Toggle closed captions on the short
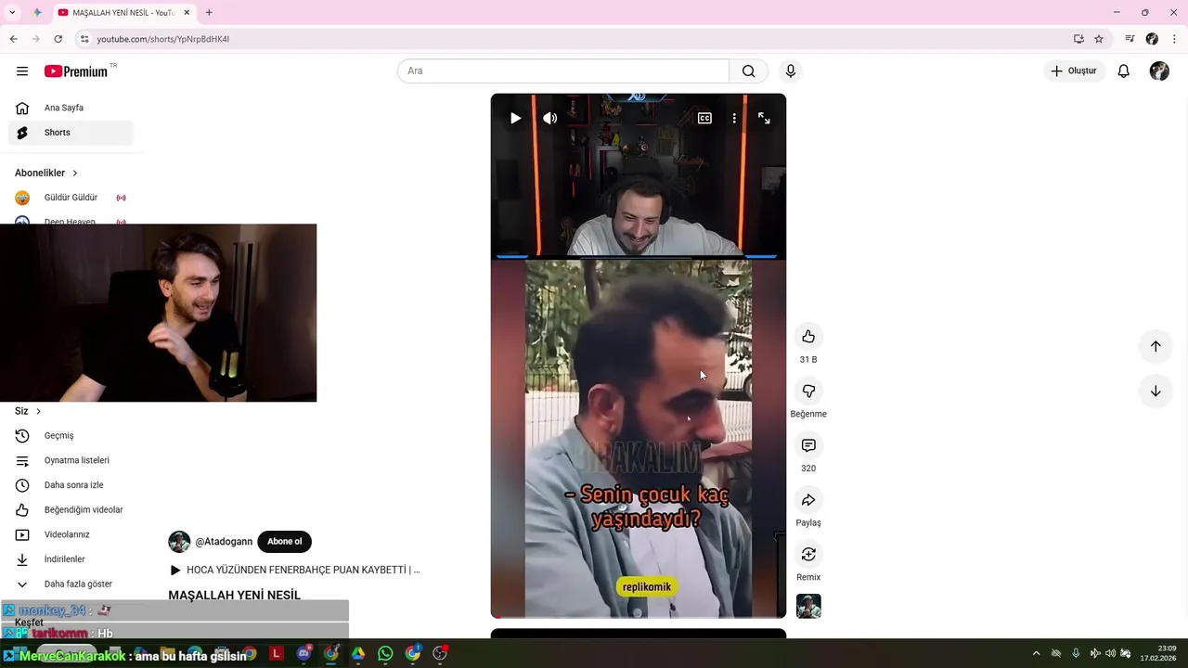 tap(705, 118)
